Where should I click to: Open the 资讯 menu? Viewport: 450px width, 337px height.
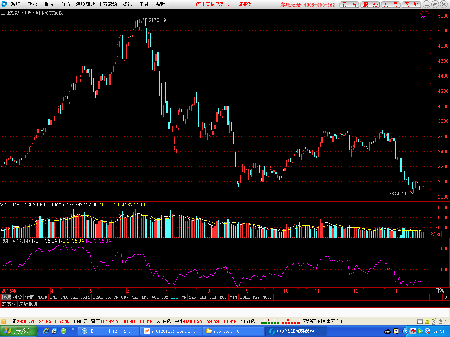click(x=127, y=4)
